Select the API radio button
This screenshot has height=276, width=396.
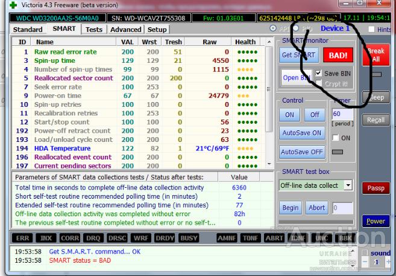click(273, 28)
